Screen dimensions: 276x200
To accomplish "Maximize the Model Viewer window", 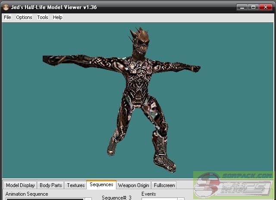I will click(x=253, y=7).
